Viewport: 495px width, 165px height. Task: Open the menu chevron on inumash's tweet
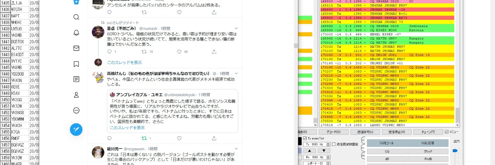tap(236, 29)
